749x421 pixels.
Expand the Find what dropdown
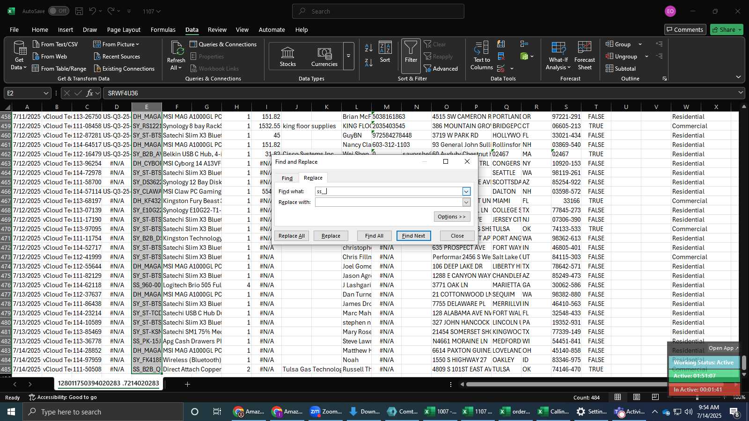(466, 191)
